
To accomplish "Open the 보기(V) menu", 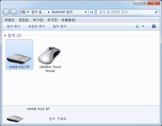I will click(38, 20).
